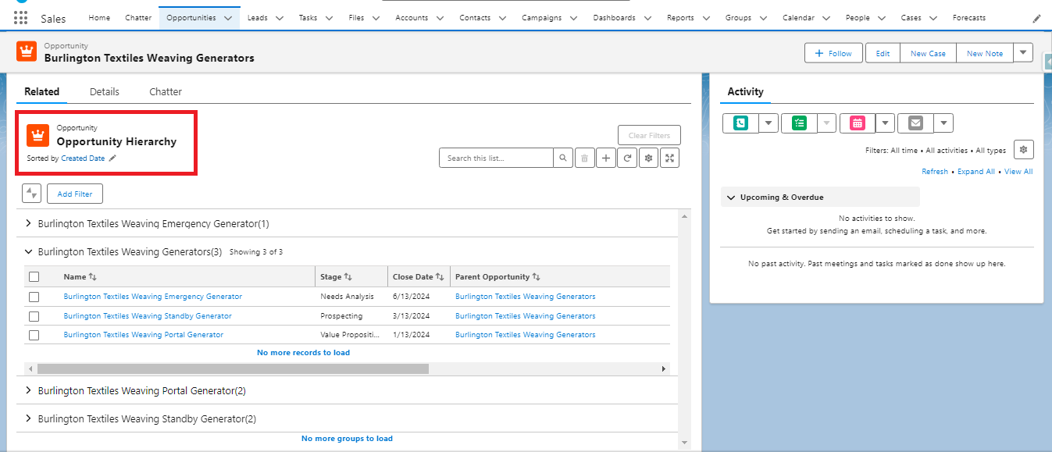Sort by Stage column arrows icon

coord(348,277)
